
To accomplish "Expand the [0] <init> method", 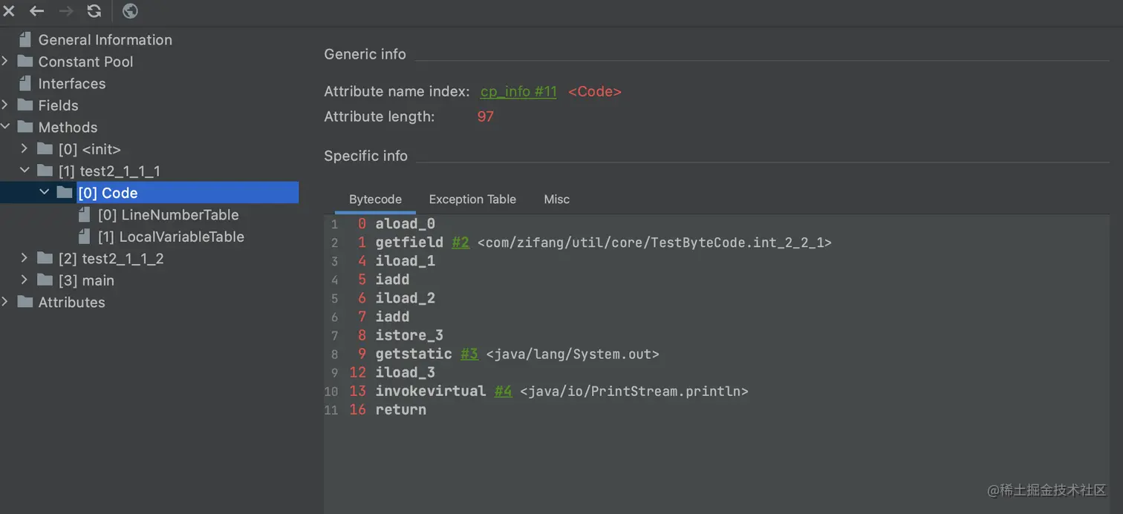I will coord(25,149).
